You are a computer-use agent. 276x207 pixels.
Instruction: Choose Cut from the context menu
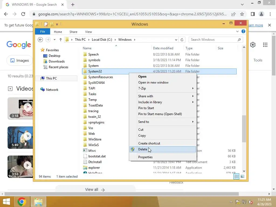pos(163,130)
